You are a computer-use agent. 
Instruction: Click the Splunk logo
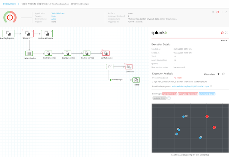point(159,33)
